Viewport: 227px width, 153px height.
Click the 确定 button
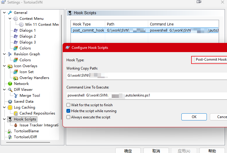[128, 151]
